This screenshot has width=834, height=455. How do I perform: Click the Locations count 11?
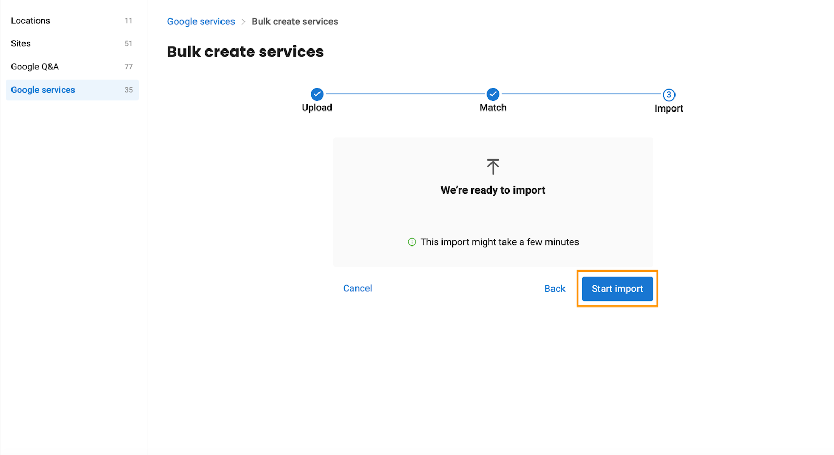128,21
